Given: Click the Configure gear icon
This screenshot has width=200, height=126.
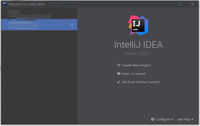Looking at the screenshot, I should [x=153, y=119].
